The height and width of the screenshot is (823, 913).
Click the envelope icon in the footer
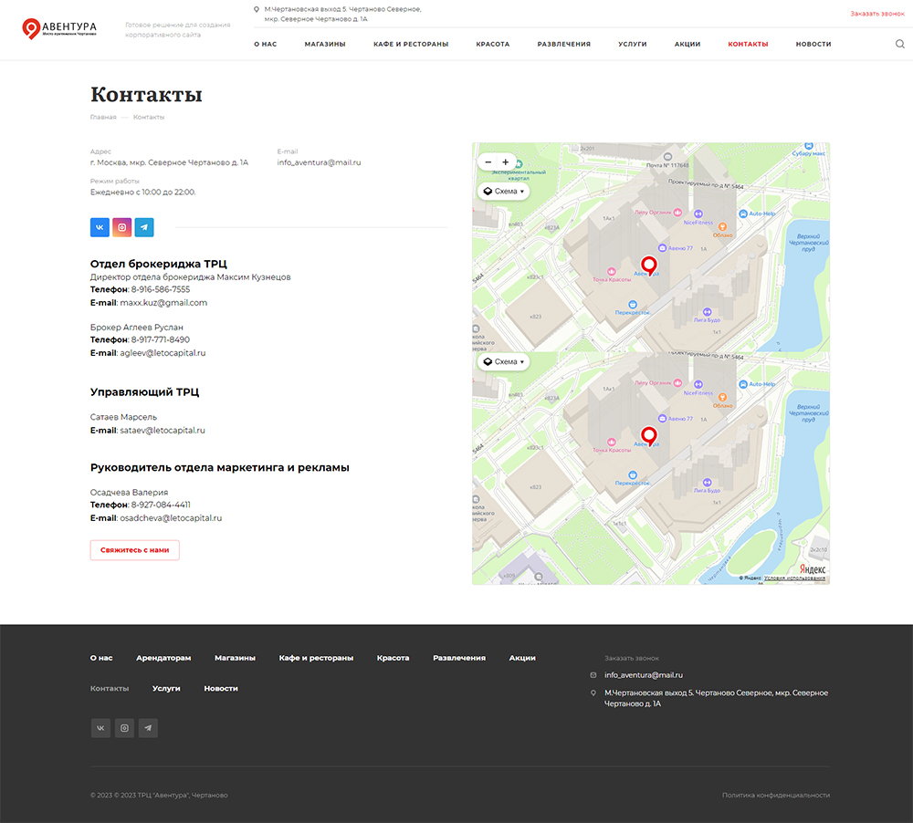click(593, 675)
